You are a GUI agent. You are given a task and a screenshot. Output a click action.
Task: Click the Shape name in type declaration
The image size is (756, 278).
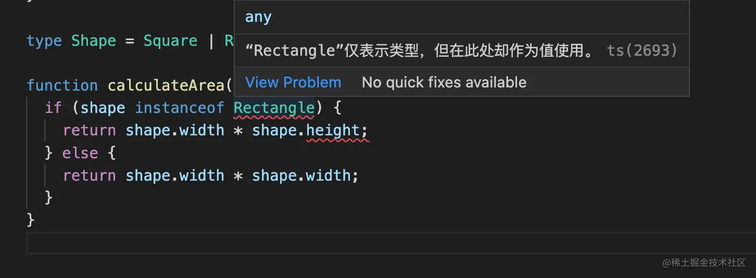(x=94, y=41)
